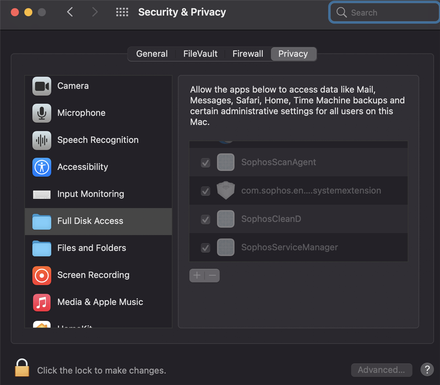
Task: Select the Accessibility label
Action: [83, 167]
